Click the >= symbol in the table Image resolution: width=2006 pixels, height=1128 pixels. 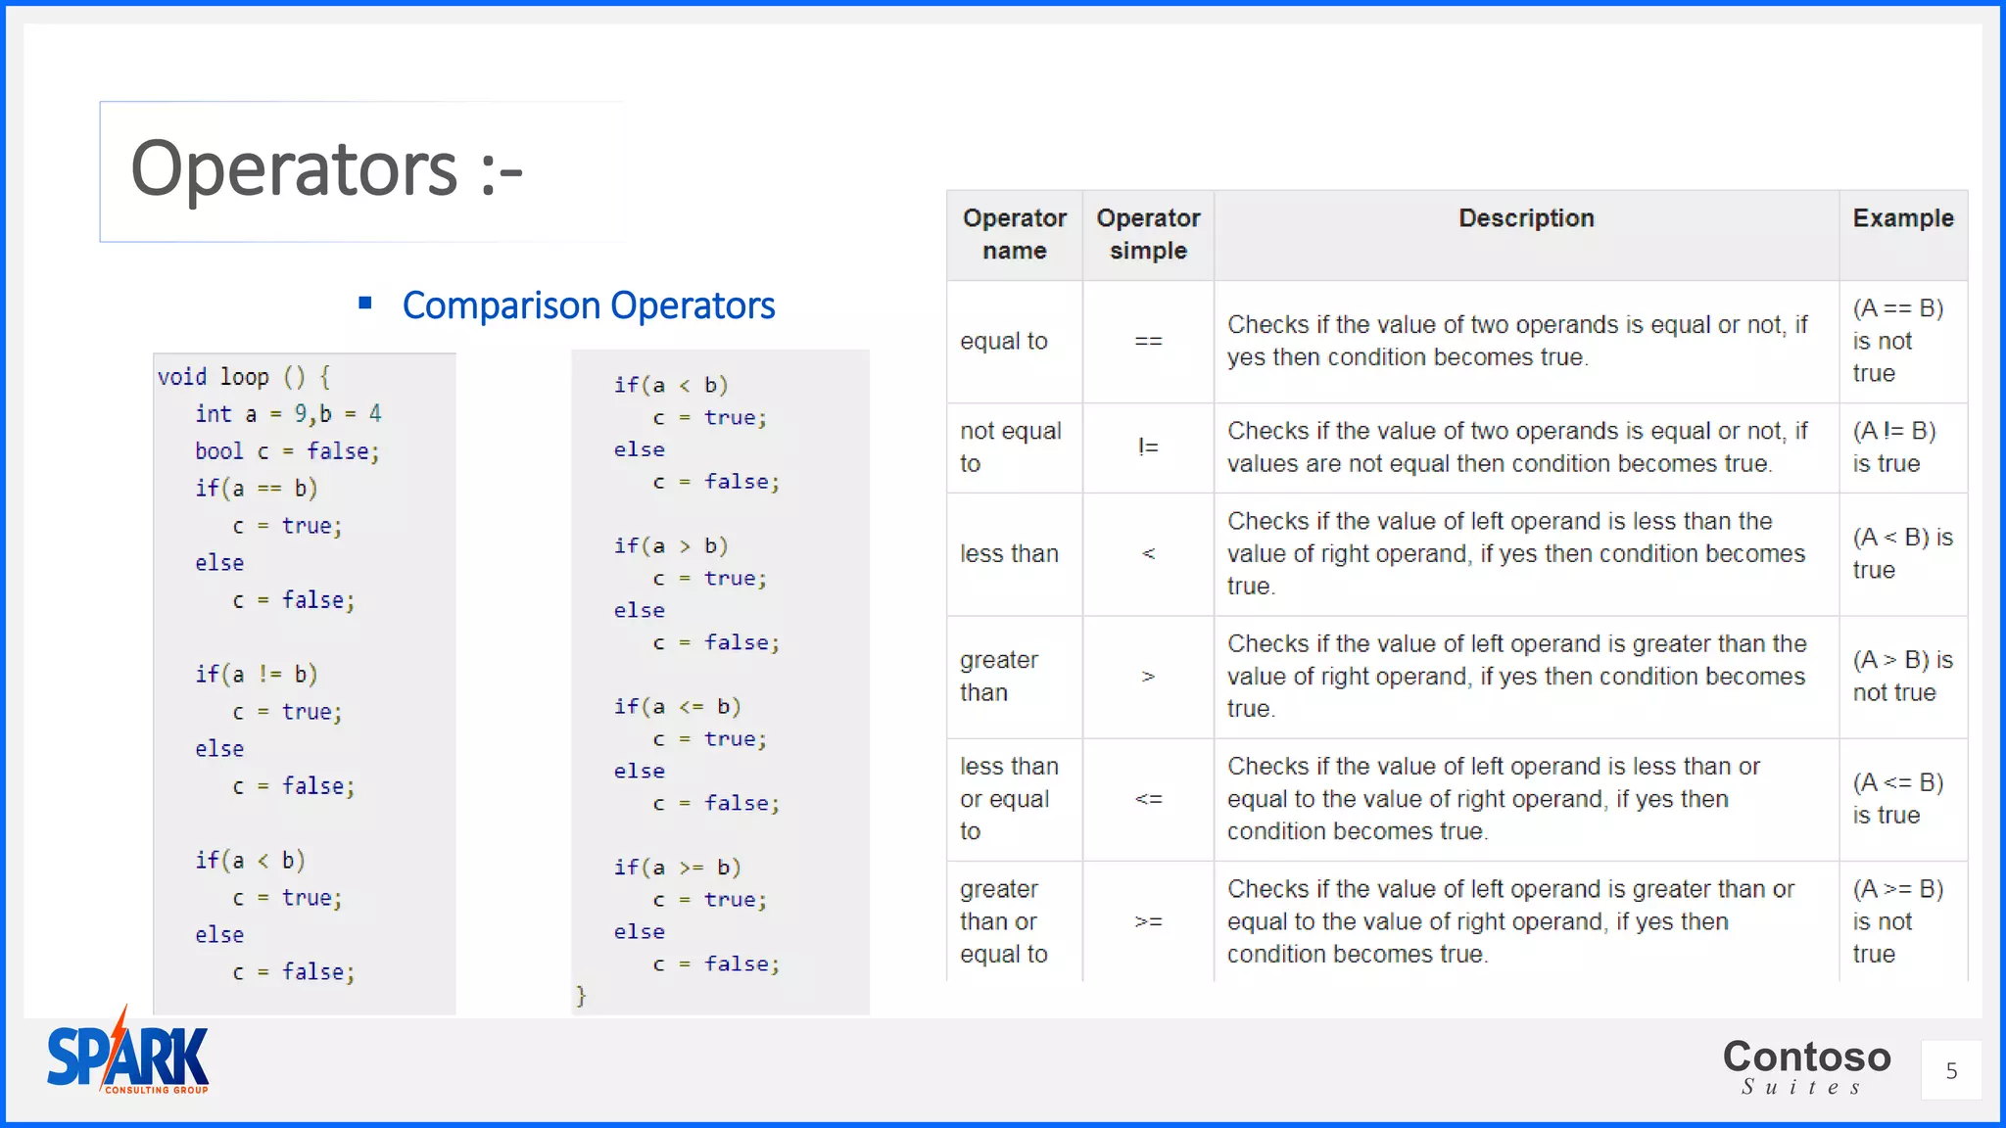(x=1148, y=921)
